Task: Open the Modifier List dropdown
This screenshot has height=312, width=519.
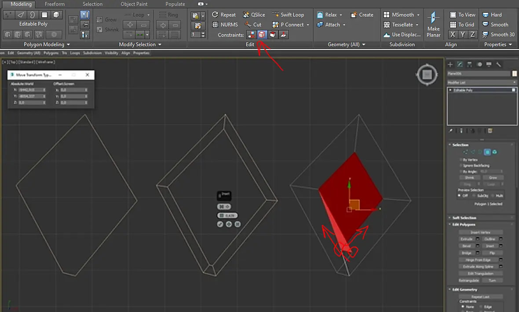Action: pyautogui.click(x=482, y=82)
